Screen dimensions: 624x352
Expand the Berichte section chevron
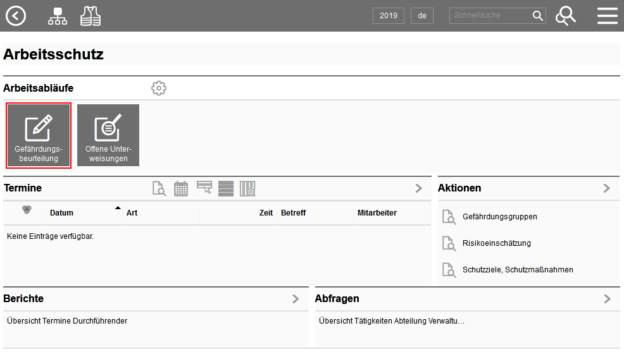(x=296, y=299)
